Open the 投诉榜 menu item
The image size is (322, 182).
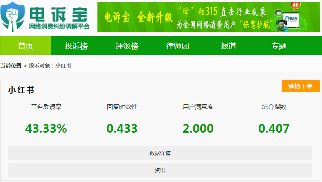pyautogui.click(x=76, y=45)
